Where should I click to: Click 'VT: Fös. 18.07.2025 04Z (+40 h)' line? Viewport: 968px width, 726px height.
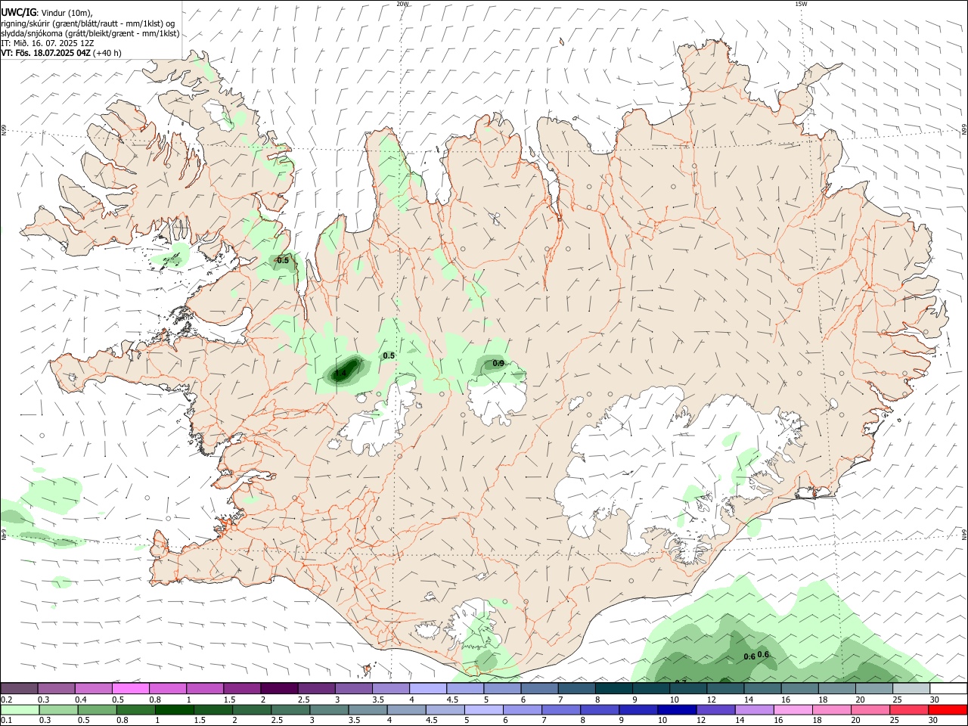(61, 53)
